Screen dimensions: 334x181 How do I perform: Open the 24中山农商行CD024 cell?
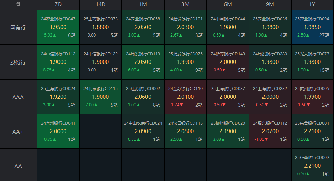pos(143,131)
